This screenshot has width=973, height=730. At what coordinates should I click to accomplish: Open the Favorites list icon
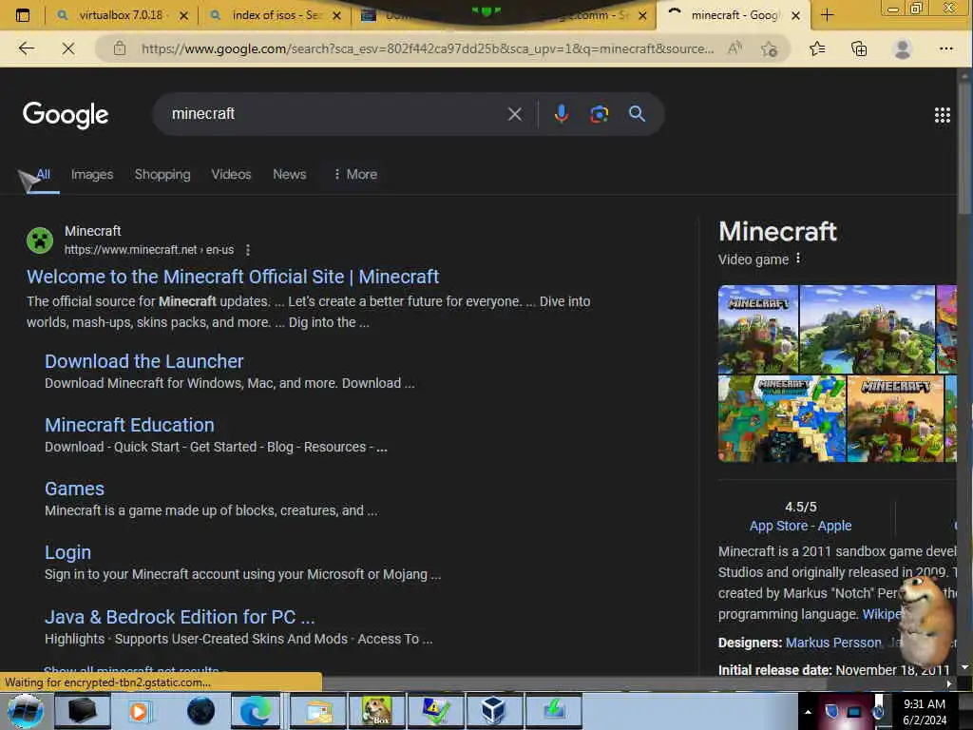point(817,48)
